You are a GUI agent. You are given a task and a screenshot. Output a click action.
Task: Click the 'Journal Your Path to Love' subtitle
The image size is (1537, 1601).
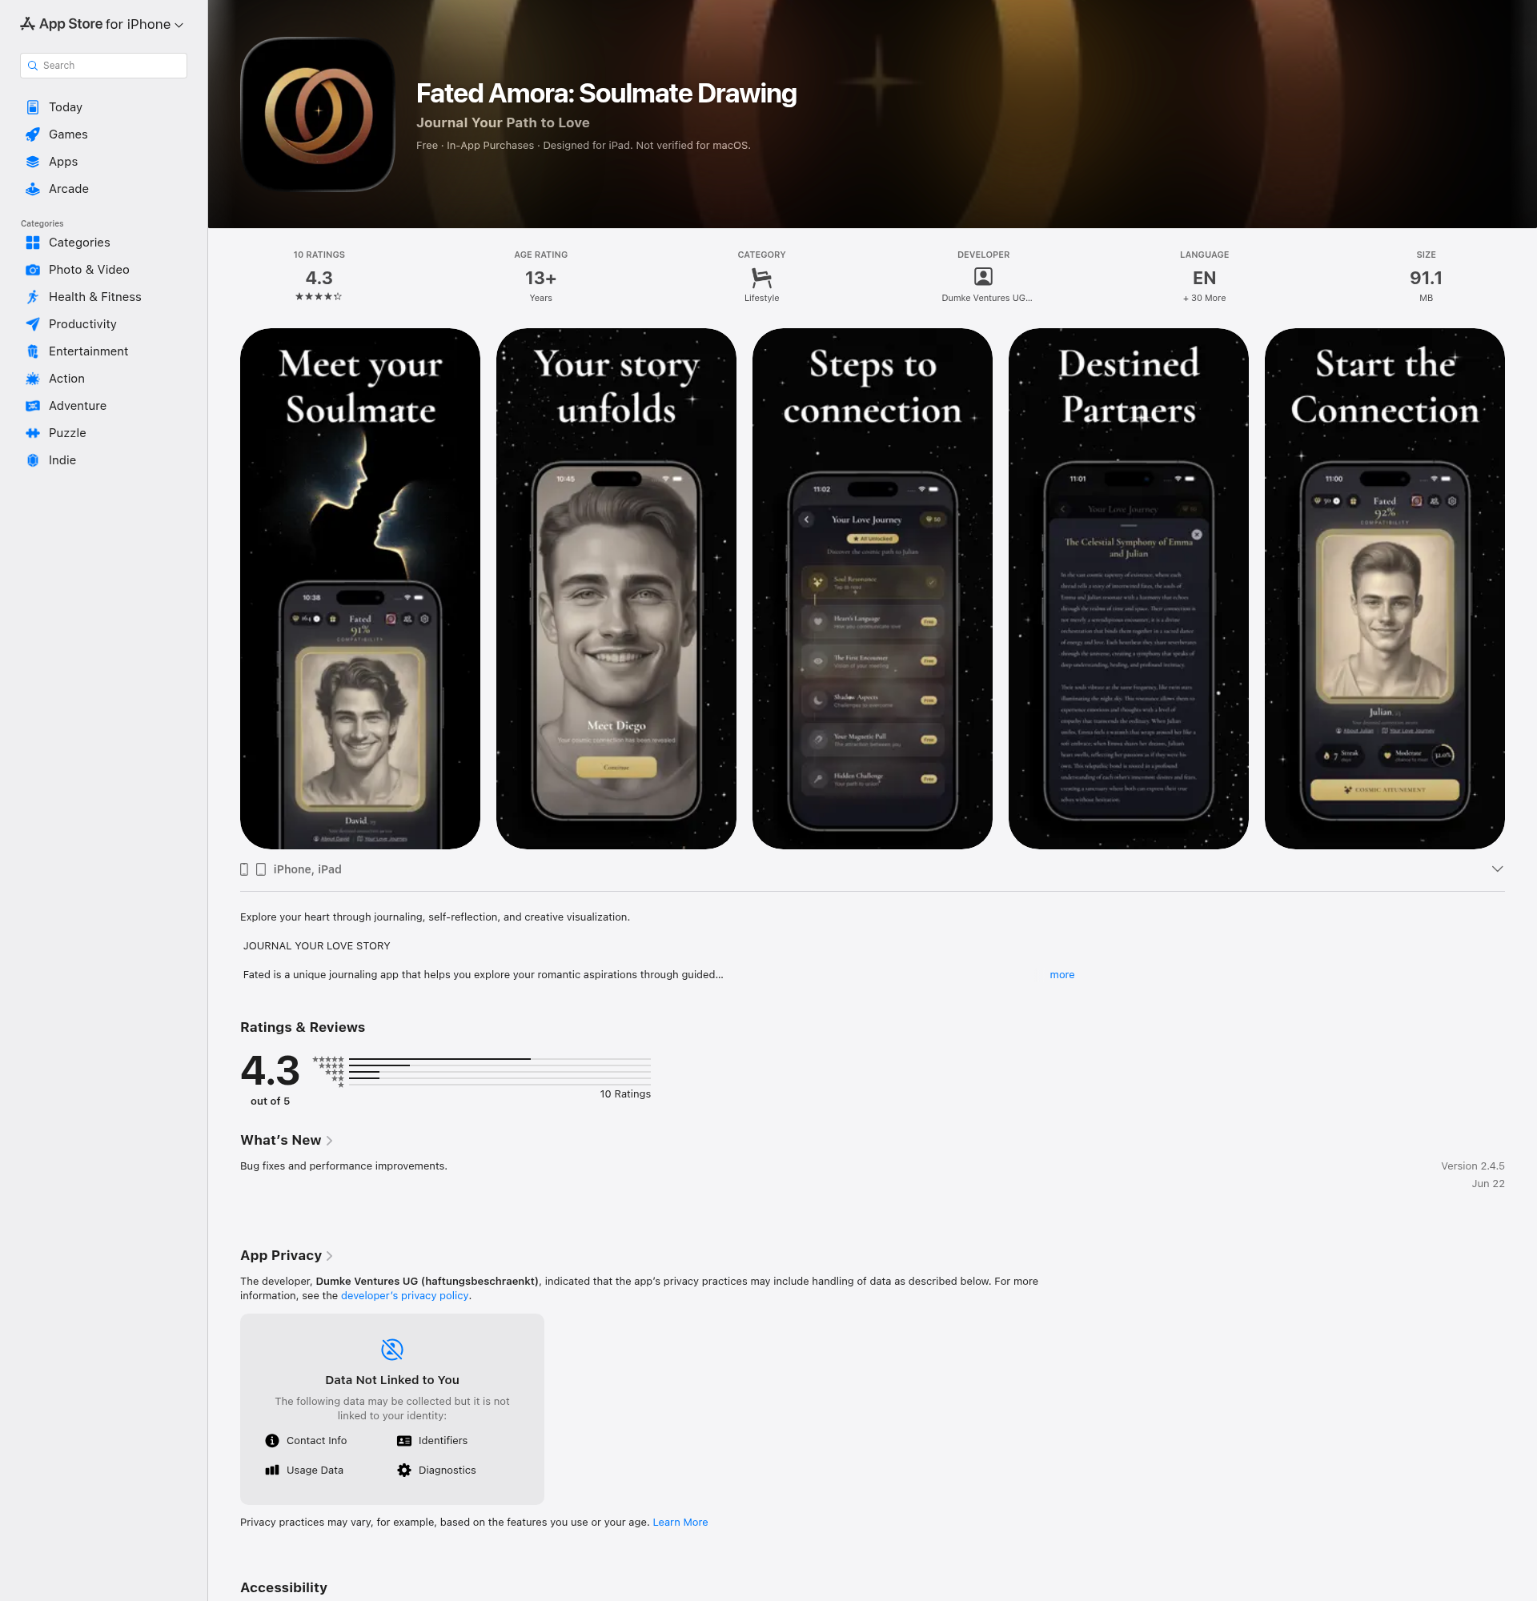[x=503, y=122]
